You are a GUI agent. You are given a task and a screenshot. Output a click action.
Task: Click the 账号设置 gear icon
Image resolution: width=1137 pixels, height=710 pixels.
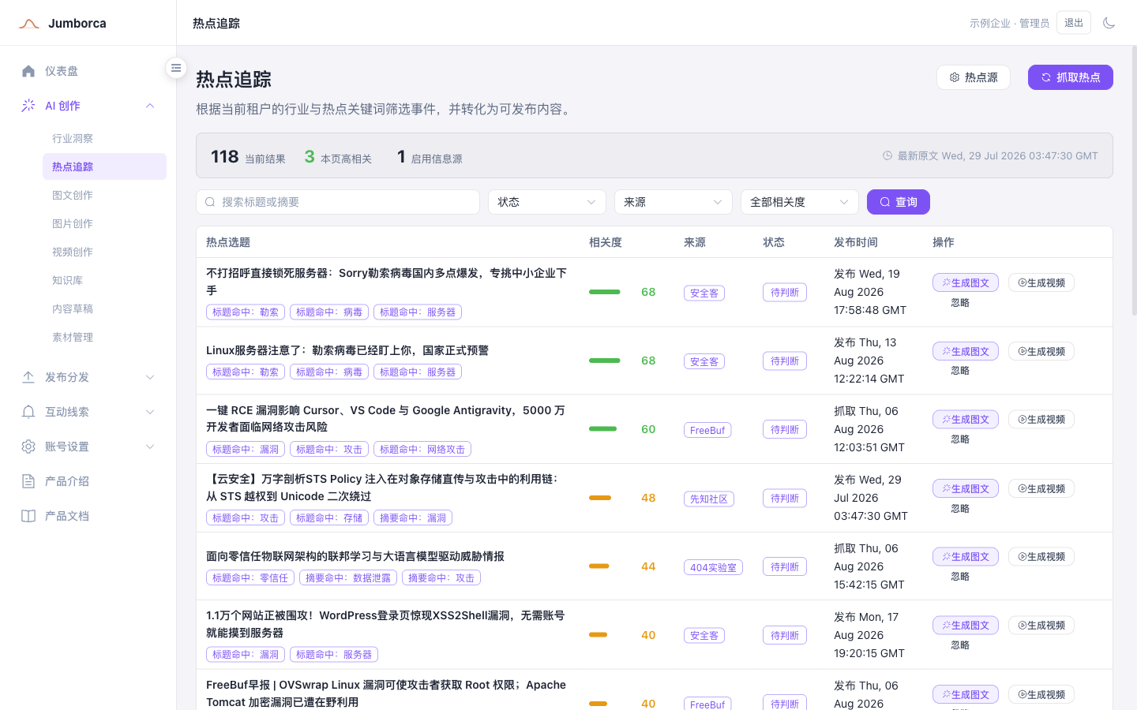28,447
